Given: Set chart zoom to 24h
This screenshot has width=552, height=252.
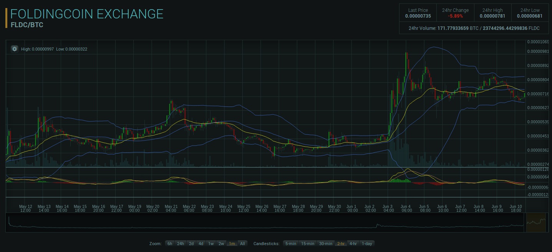Looking at the screenshot, I should click(181, 244).
